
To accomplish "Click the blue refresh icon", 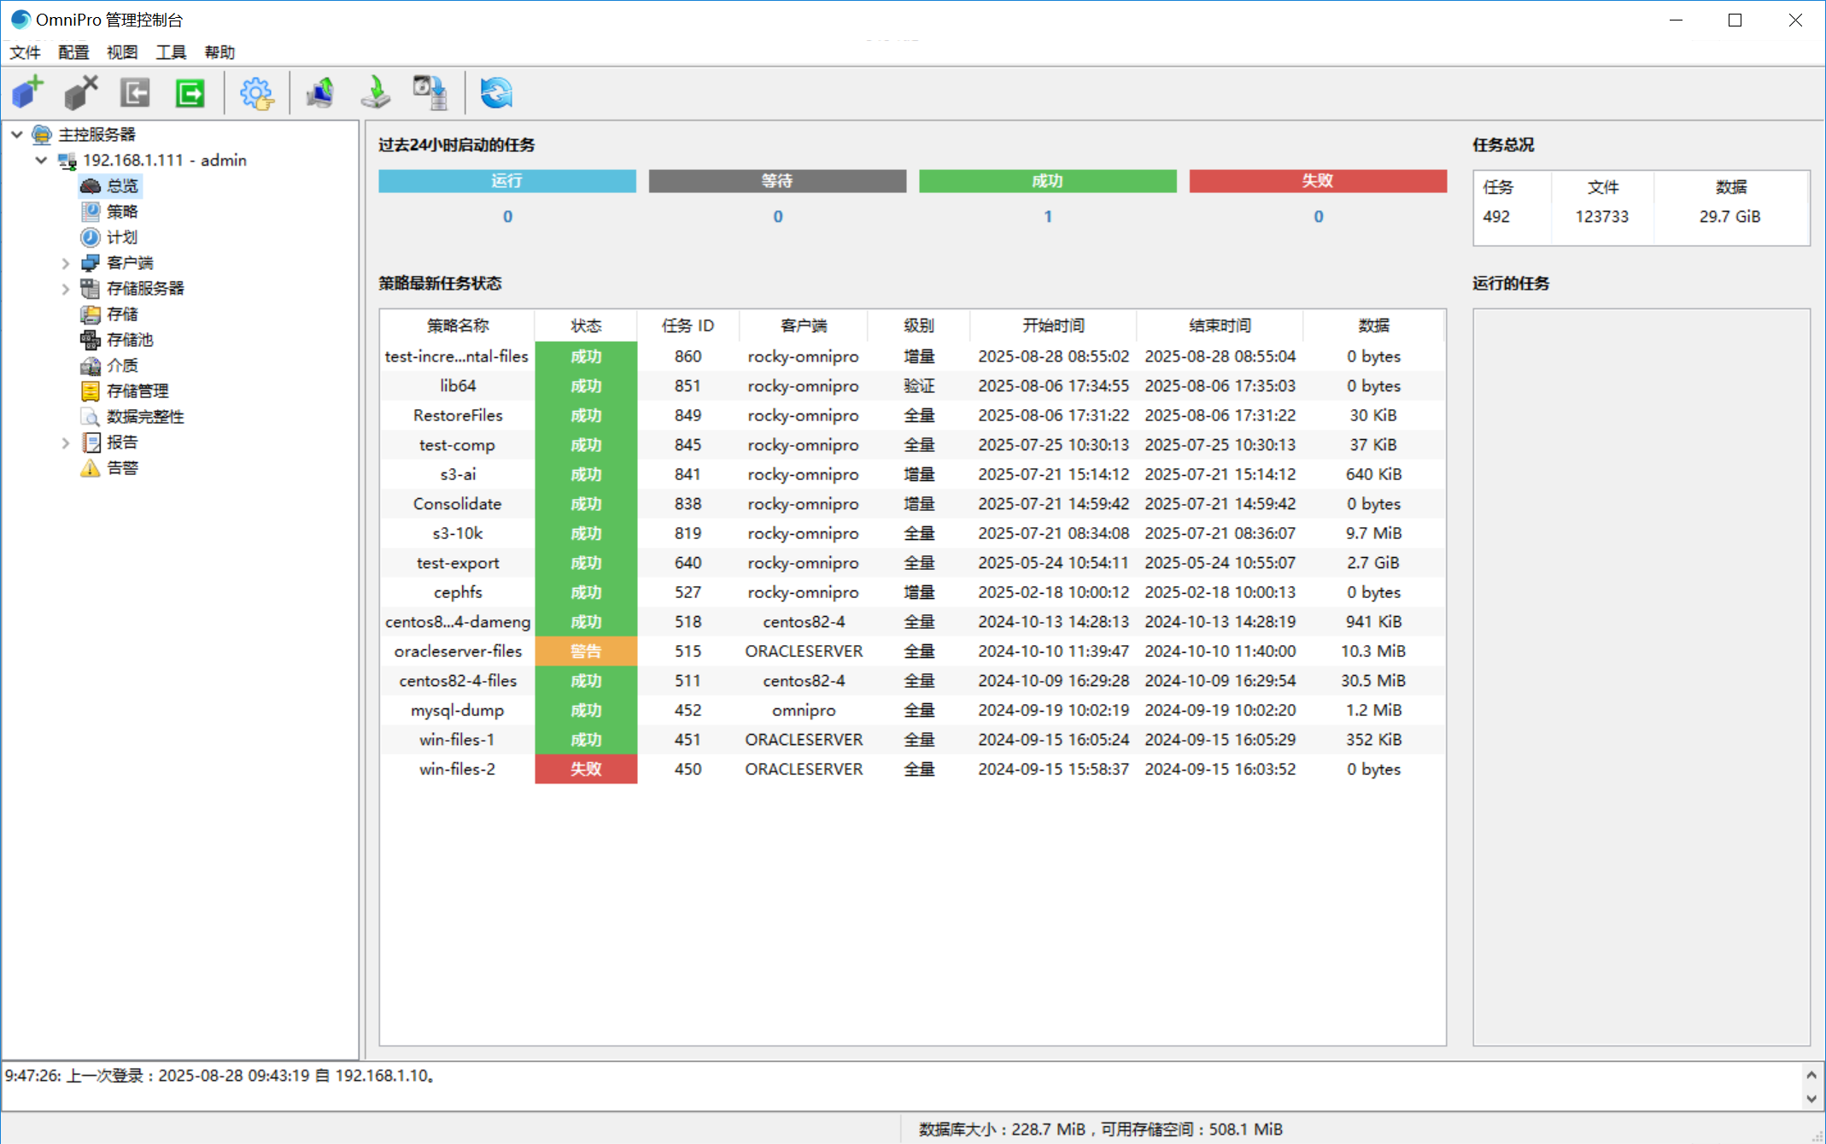I will pos(496,92).
